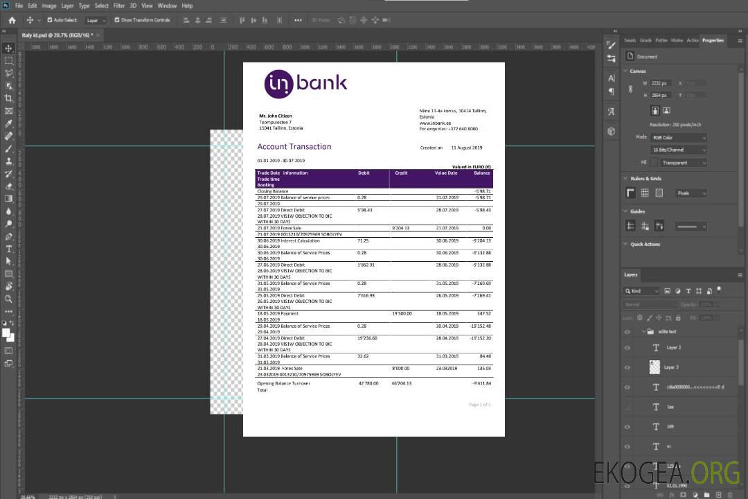748x499 pixels.
Task: Open the Edit Toolbar three-dots menu
Action: pos(8,311)
